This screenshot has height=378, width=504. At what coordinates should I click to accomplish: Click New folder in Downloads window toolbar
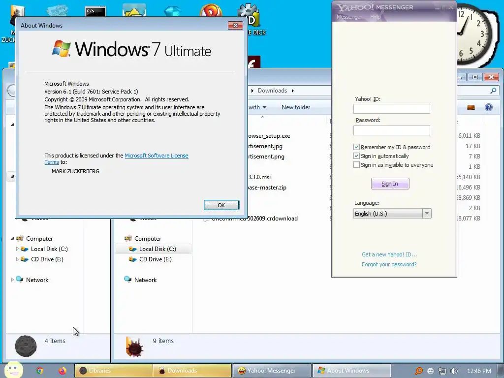(x=296, y=107)
